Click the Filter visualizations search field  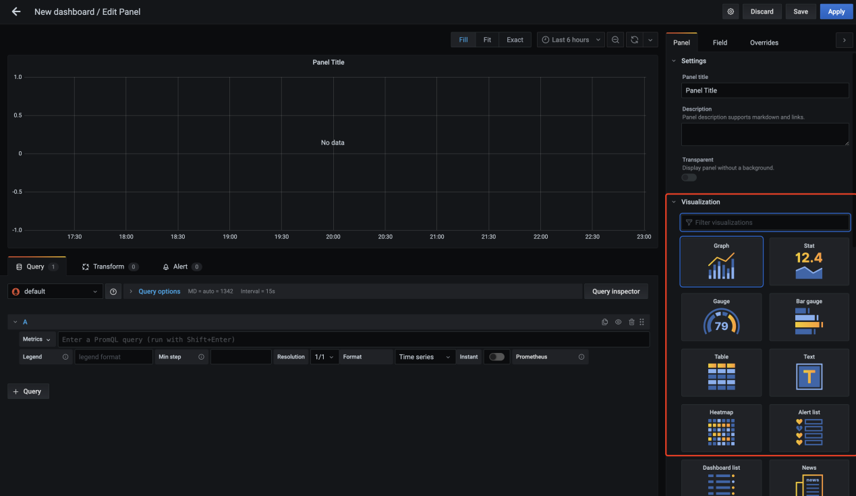click(765, 223)
